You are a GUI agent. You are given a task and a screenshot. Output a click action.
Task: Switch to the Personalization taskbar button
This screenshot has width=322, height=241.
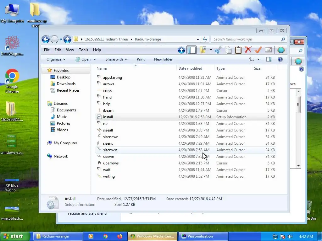click(x=203, y=236)
